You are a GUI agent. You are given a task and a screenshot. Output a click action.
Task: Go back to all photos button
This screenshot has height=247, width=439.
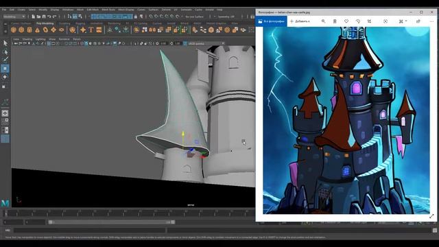tap(272, 21)
